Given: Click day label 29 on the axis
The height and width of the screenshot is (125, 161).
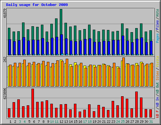Looking at the screenshot, I should pos(142,122).
